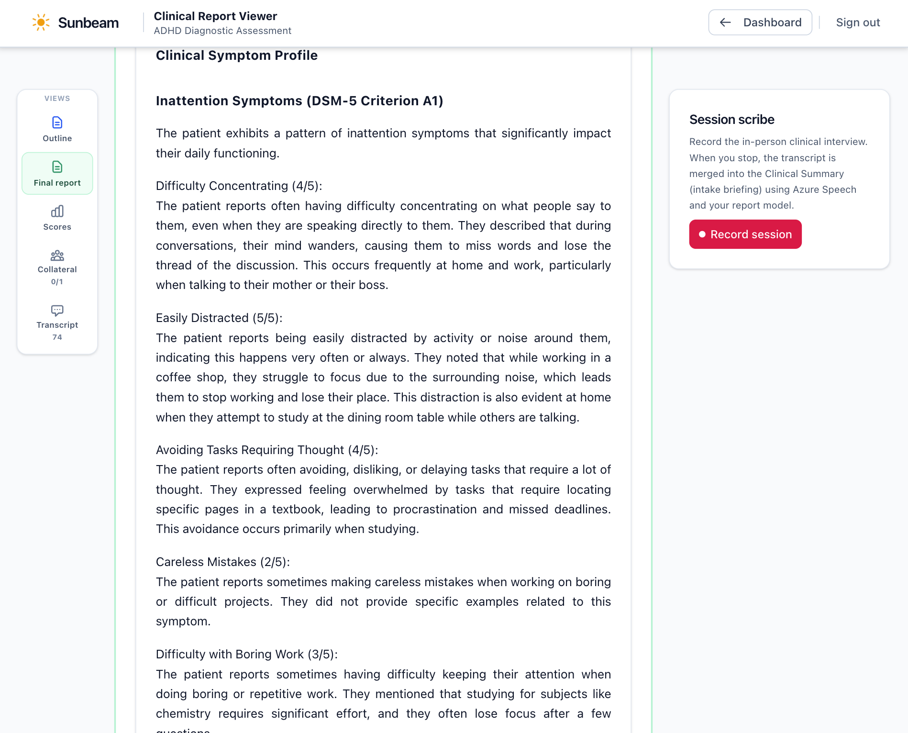
Task: Click the Session scribe heading
Action: 731,120
